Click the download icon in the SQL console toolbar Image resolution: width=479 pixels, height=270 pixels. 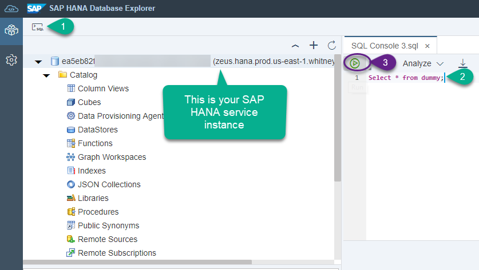click(462, 63)
